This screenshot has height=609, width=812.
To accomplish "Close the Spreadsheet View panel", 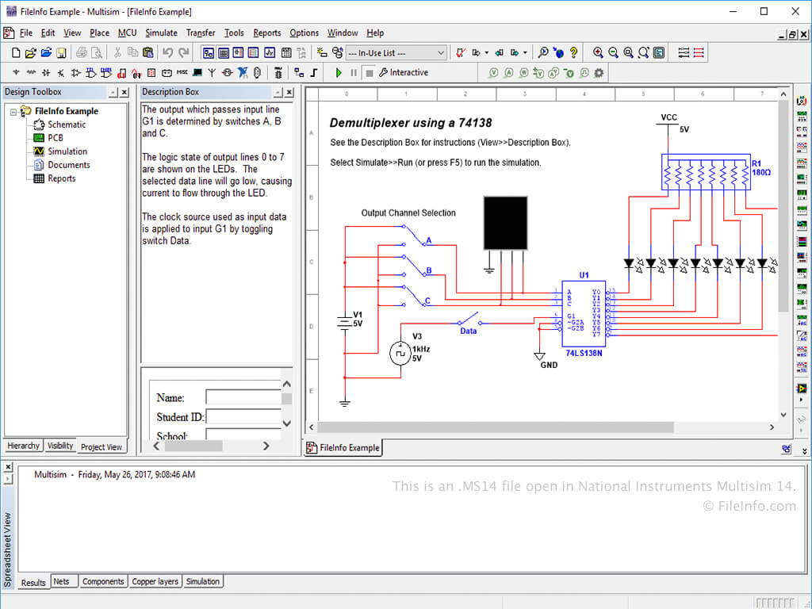I will 8,466.
